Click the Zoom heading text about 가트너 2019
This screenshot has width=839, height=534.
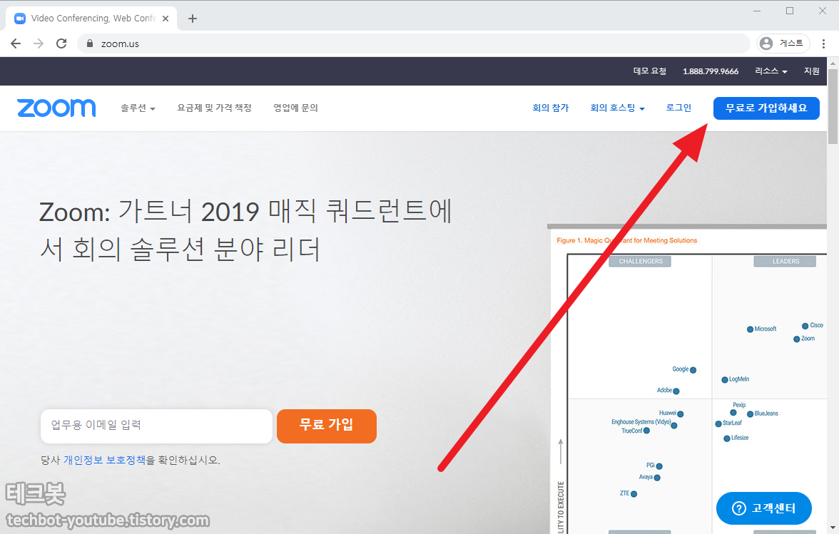tap(246, 230)
